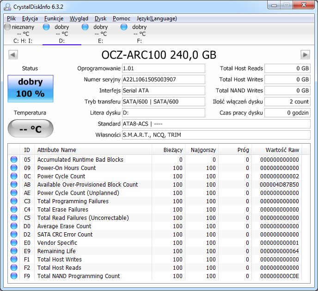Go to next disk with right arrow
Image resolution: width=318 pixels, height=291 pixels.
pos(305,55)
